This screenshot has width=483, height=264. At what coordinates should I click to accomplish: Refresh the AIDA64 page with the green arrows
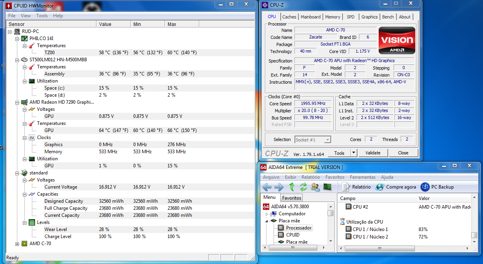coord(303,187)
